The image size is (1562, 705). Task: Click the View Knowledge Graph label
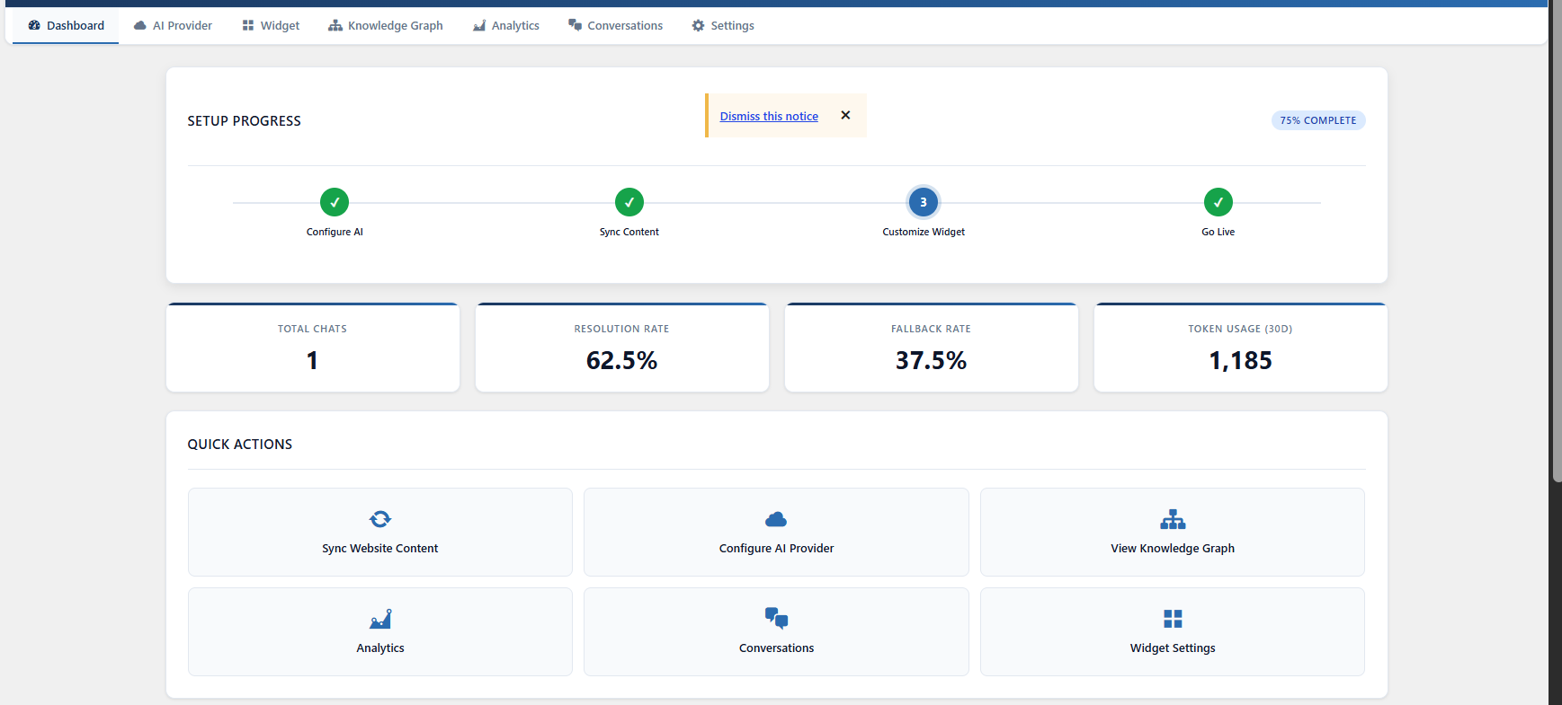coord(1173,548)
